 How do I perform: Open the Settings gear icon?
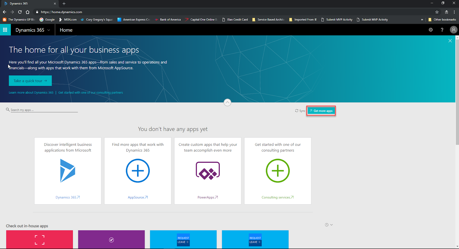(431, 30)
